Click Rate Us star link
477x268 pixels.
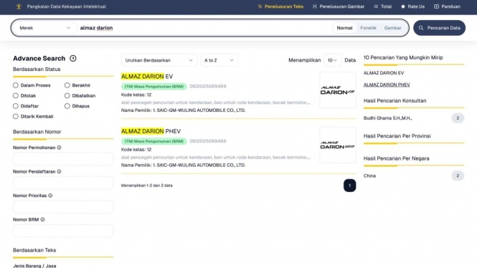pos(412,6)
